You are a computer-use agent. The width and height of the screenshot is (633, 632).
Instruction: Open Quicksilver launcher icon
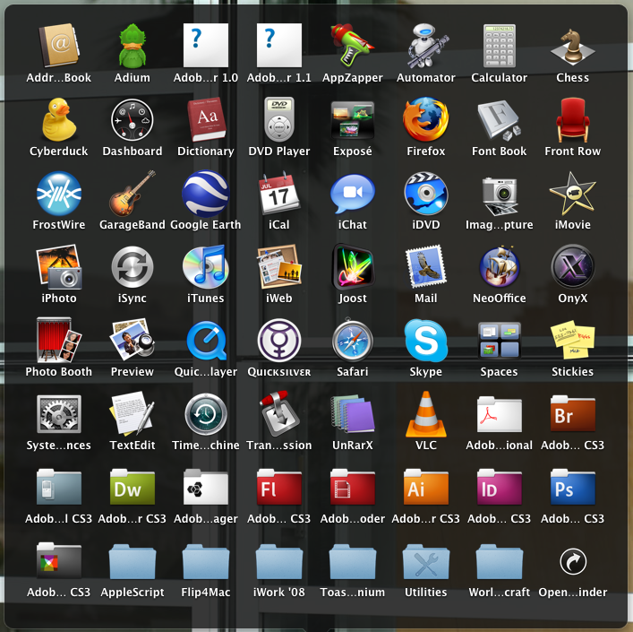279,340
